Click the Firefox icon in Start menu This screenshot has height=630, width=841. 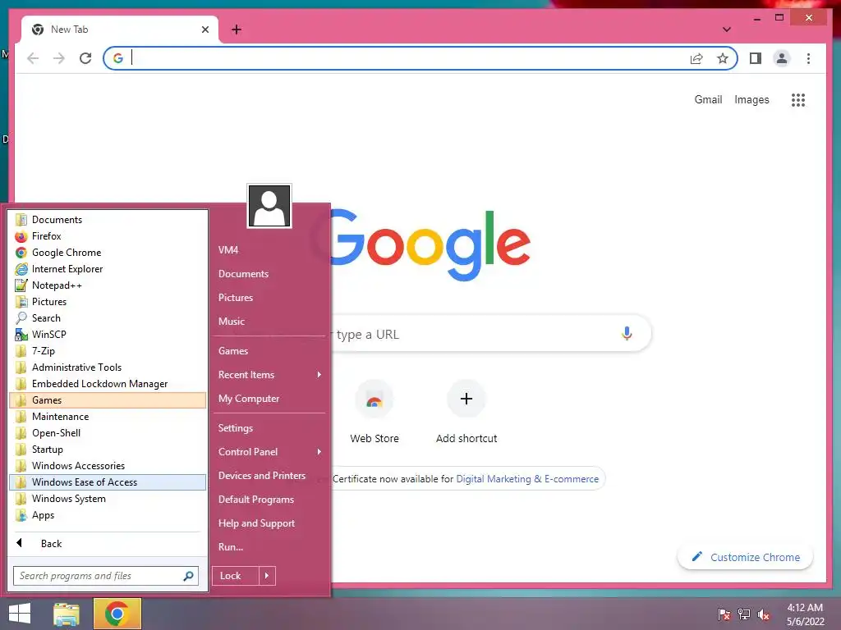coord(21,236)
